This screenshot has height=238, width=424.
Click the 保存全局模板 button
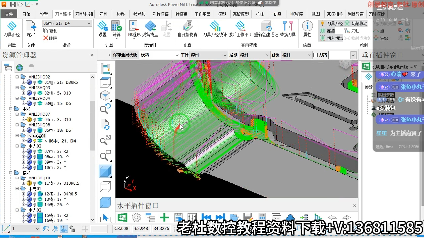point(125,55)
